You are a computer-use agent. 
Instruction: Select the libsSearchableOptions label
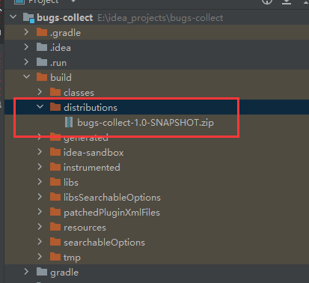click(112, 198)
